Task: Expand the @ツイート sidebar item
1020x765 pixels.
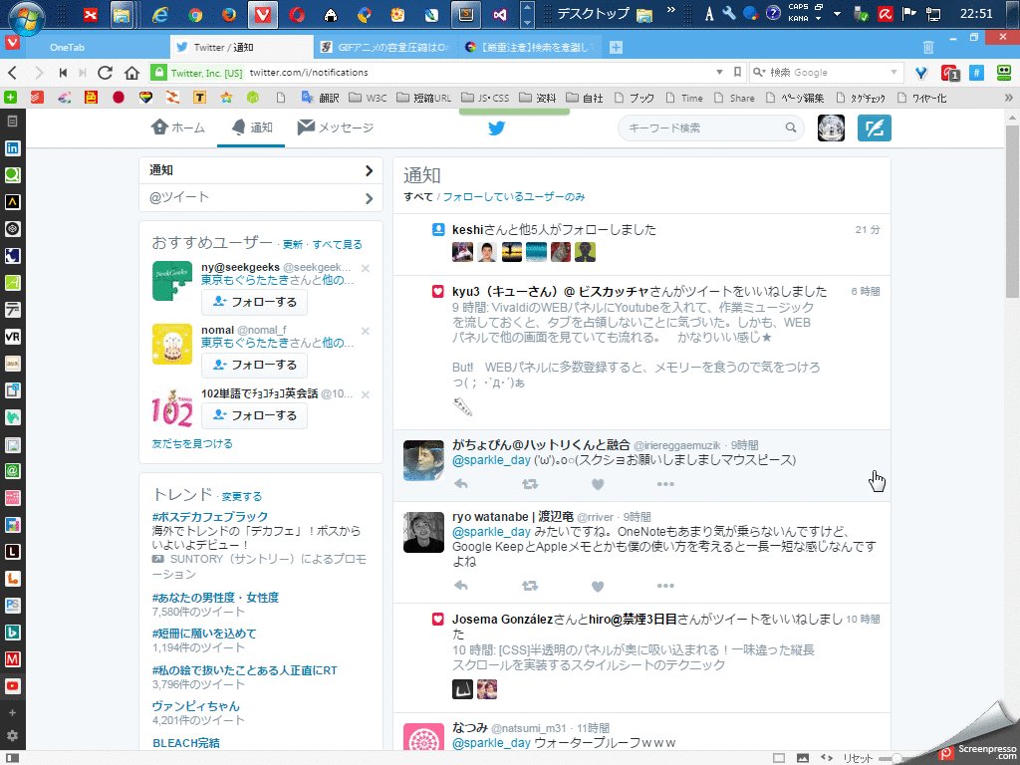Action: click(260, 198)
